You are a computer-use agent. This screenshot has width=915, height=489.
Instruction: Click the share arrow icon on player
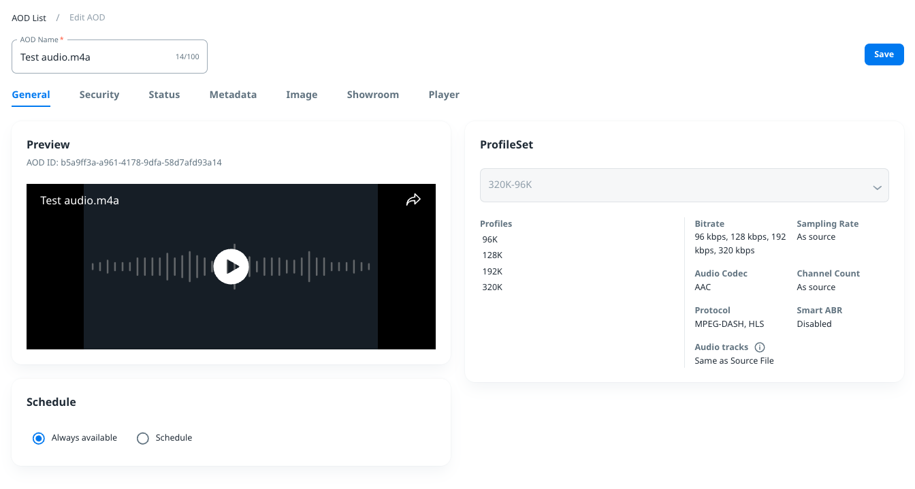coord(413,200)
